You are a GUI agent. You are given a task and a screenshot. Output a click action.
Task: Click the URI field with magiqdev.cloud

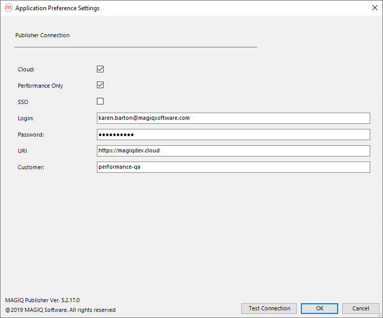[233, 151]
